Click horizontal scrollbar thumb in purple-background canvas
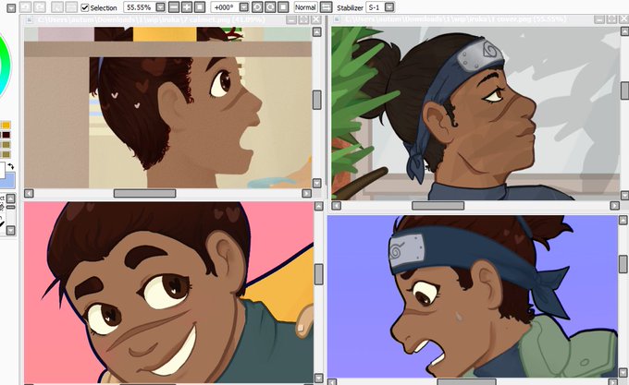 pyautogui.click(x=466, y=382)
